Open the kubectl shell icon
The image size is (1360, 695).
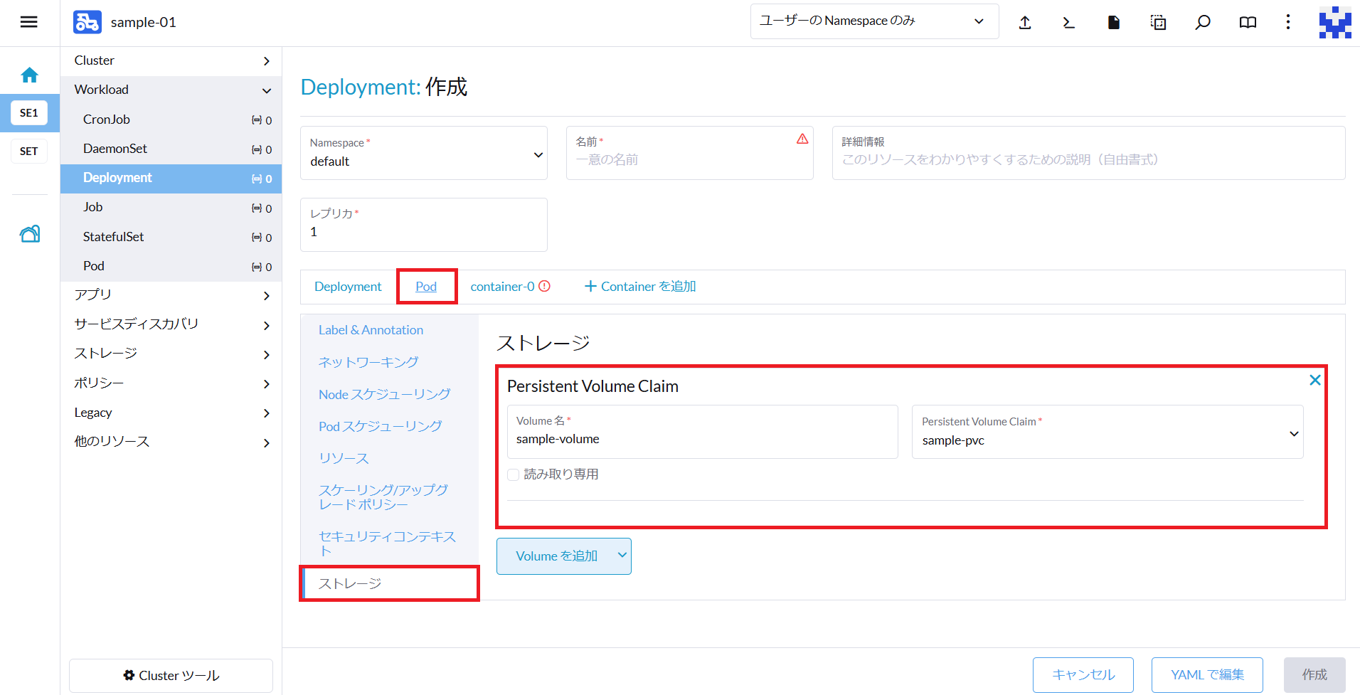(1068, 23)
